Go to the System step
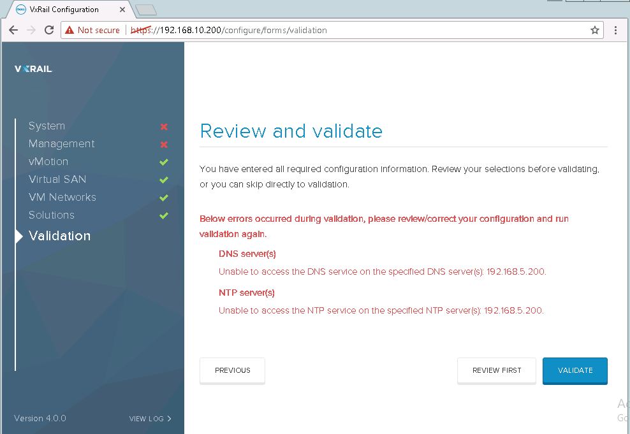This screenshot has height=434, width=630. 47,126
